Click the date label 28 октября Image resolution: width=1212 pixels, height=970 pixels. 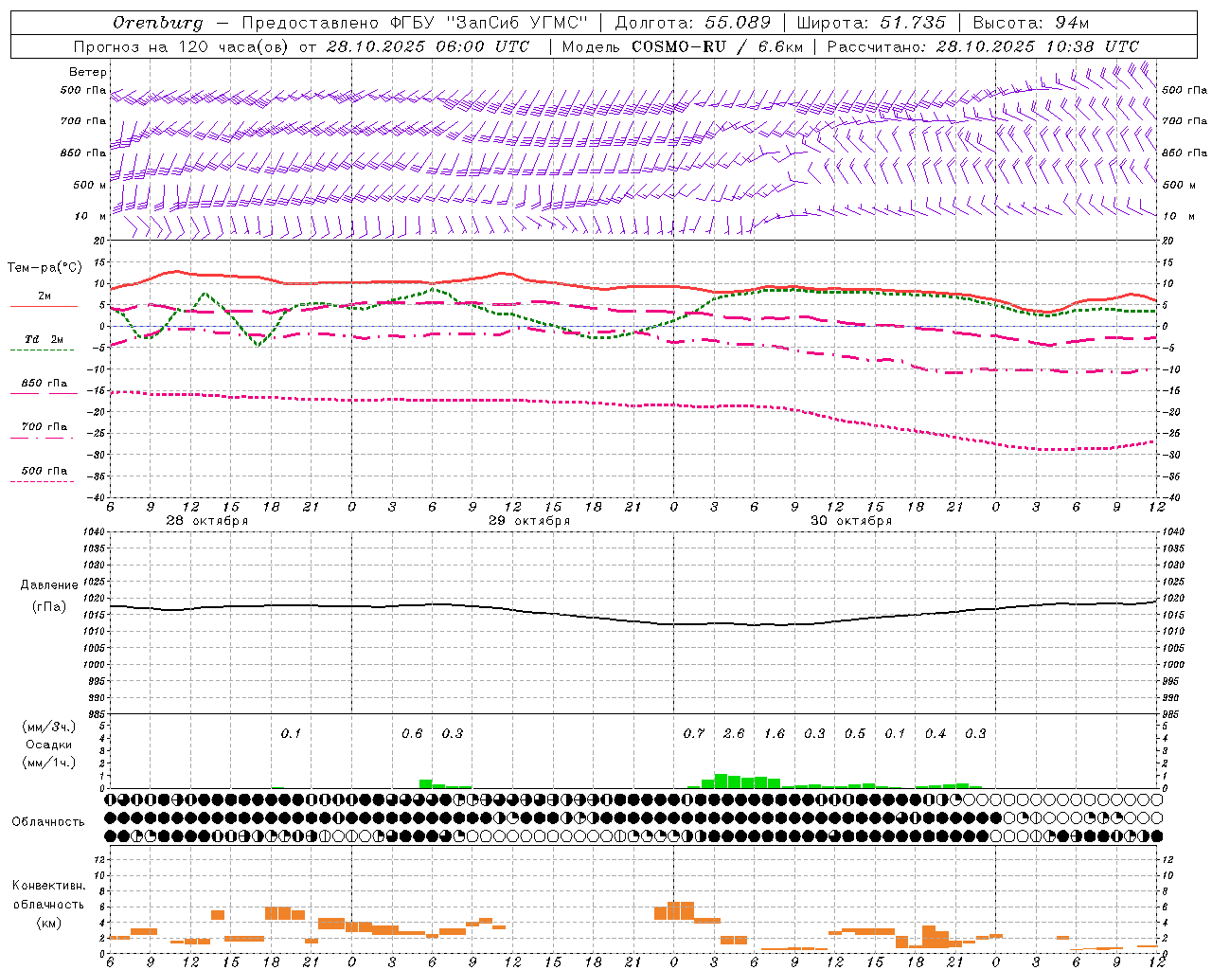click(x=207, y=521)
